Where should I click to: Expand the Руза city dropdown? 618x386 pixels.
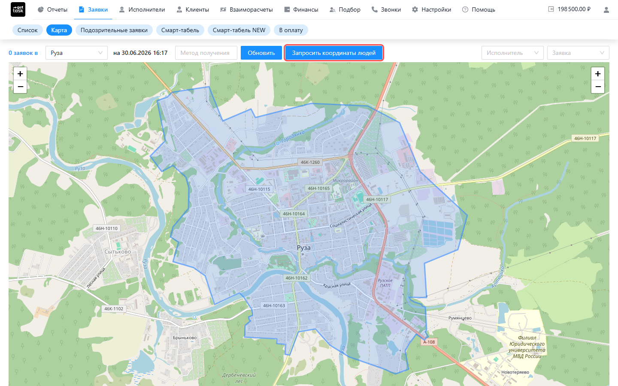point(76,53)
